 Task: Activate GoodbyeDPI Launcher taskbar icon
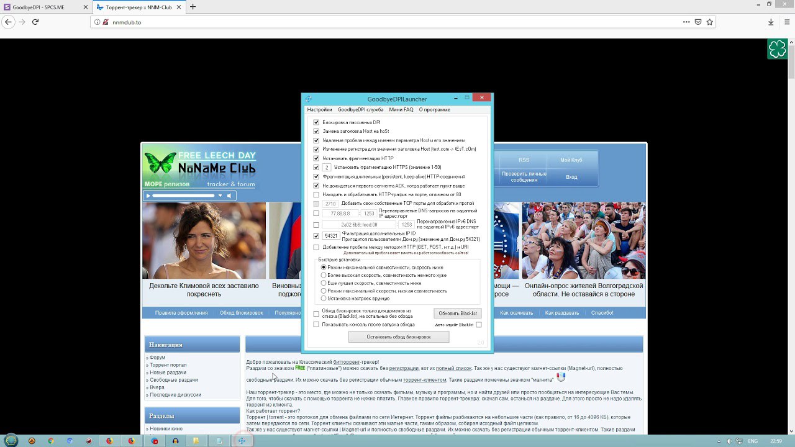(x=242, y=441)
